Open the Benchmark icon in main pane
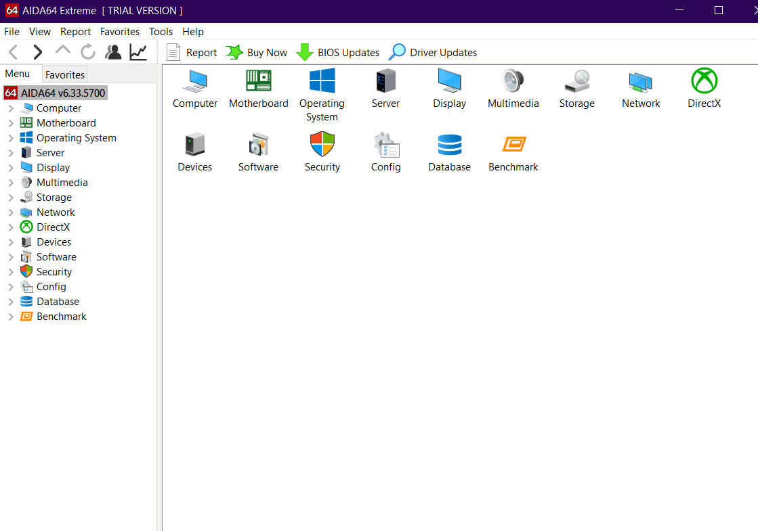Image resolution: width=758 pixels, height=531 pixels. [513, 144]
